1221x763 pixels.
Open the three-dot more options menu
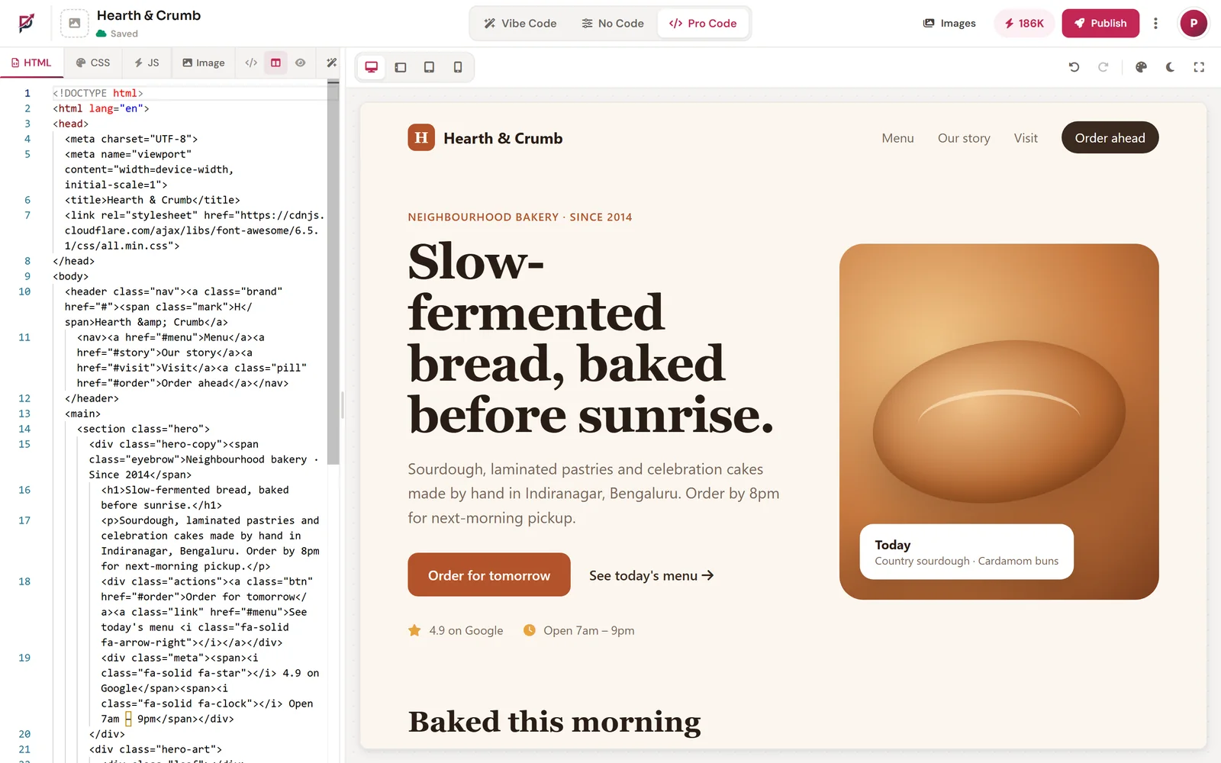pyautogui.click(x=1156, y=24)
